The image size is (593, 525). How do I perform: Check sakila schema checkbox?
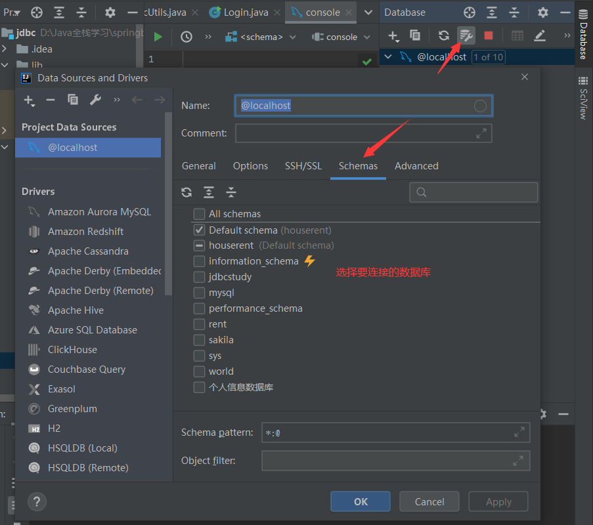[x=199, y=340]
